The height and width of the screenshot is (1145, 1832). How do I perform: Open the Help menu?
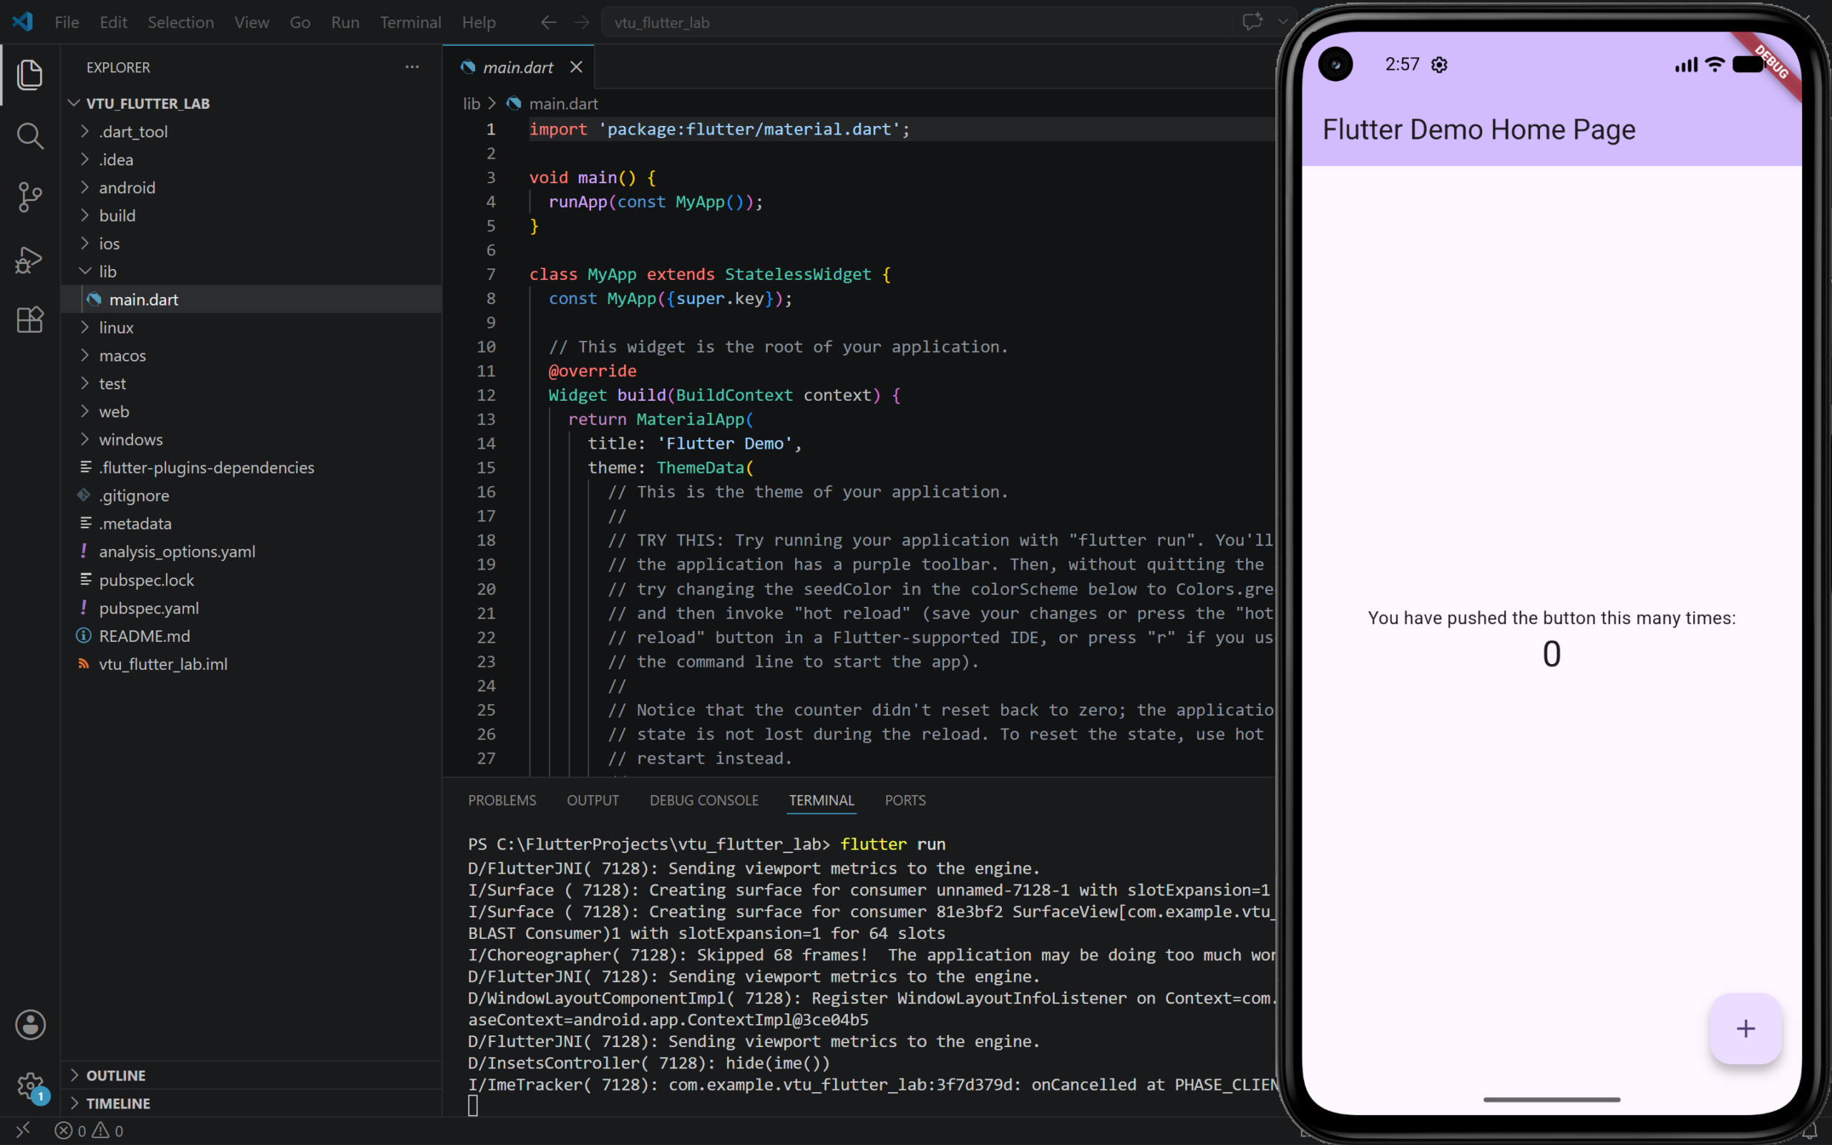[x=479, y=23]
